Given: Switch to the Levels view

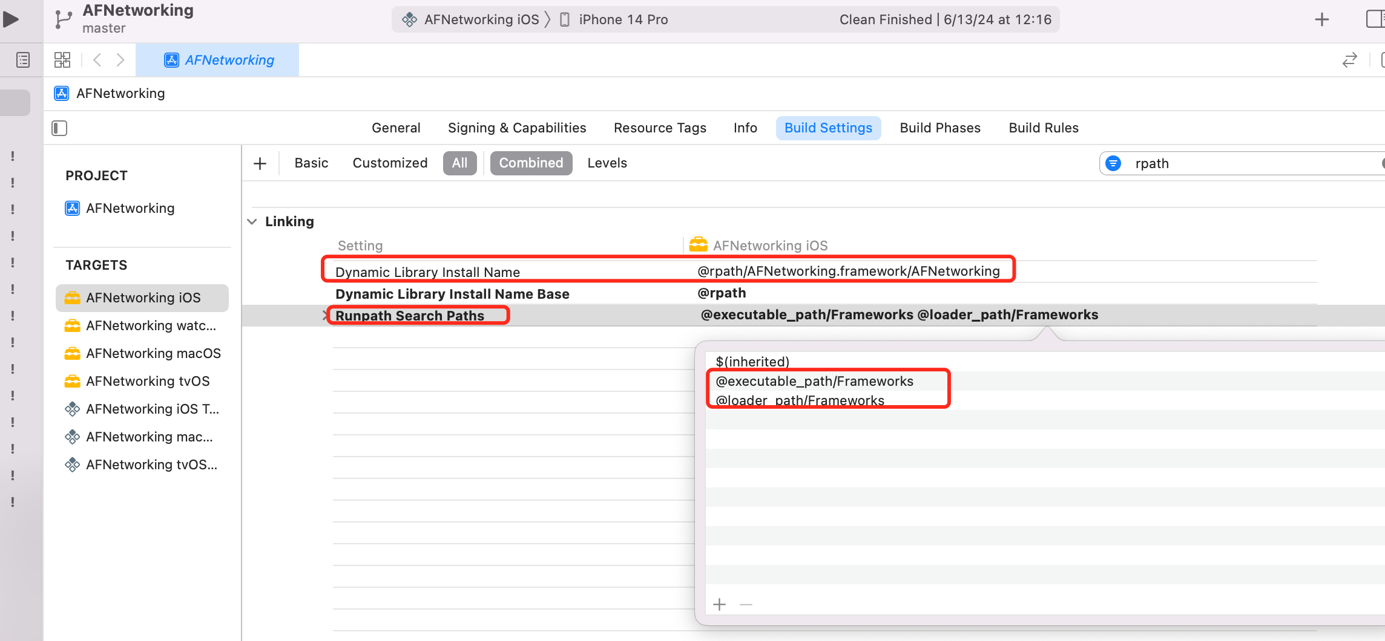Looking at the screenshot, I should tap(607, 163).
